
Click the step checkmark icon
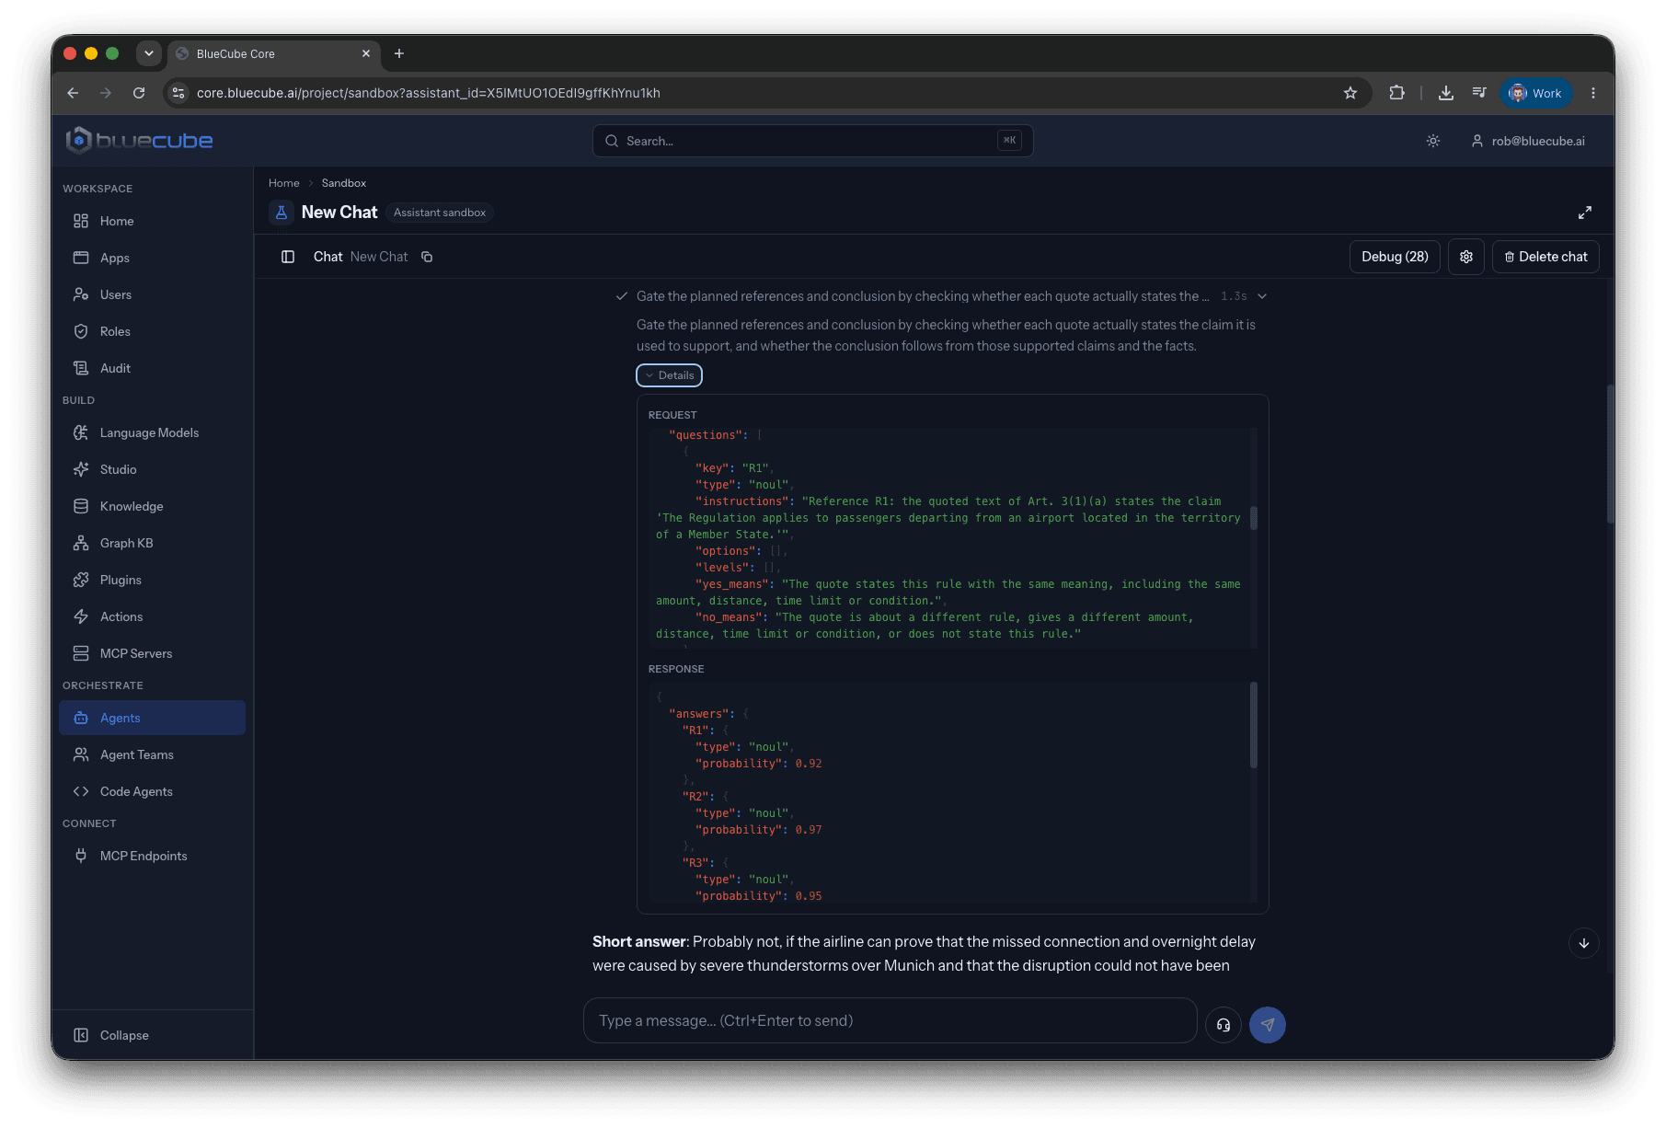622,296
